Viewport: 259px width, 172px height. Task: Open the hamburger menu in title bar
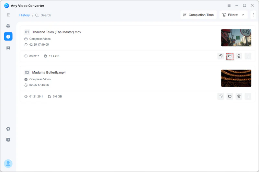230,6
